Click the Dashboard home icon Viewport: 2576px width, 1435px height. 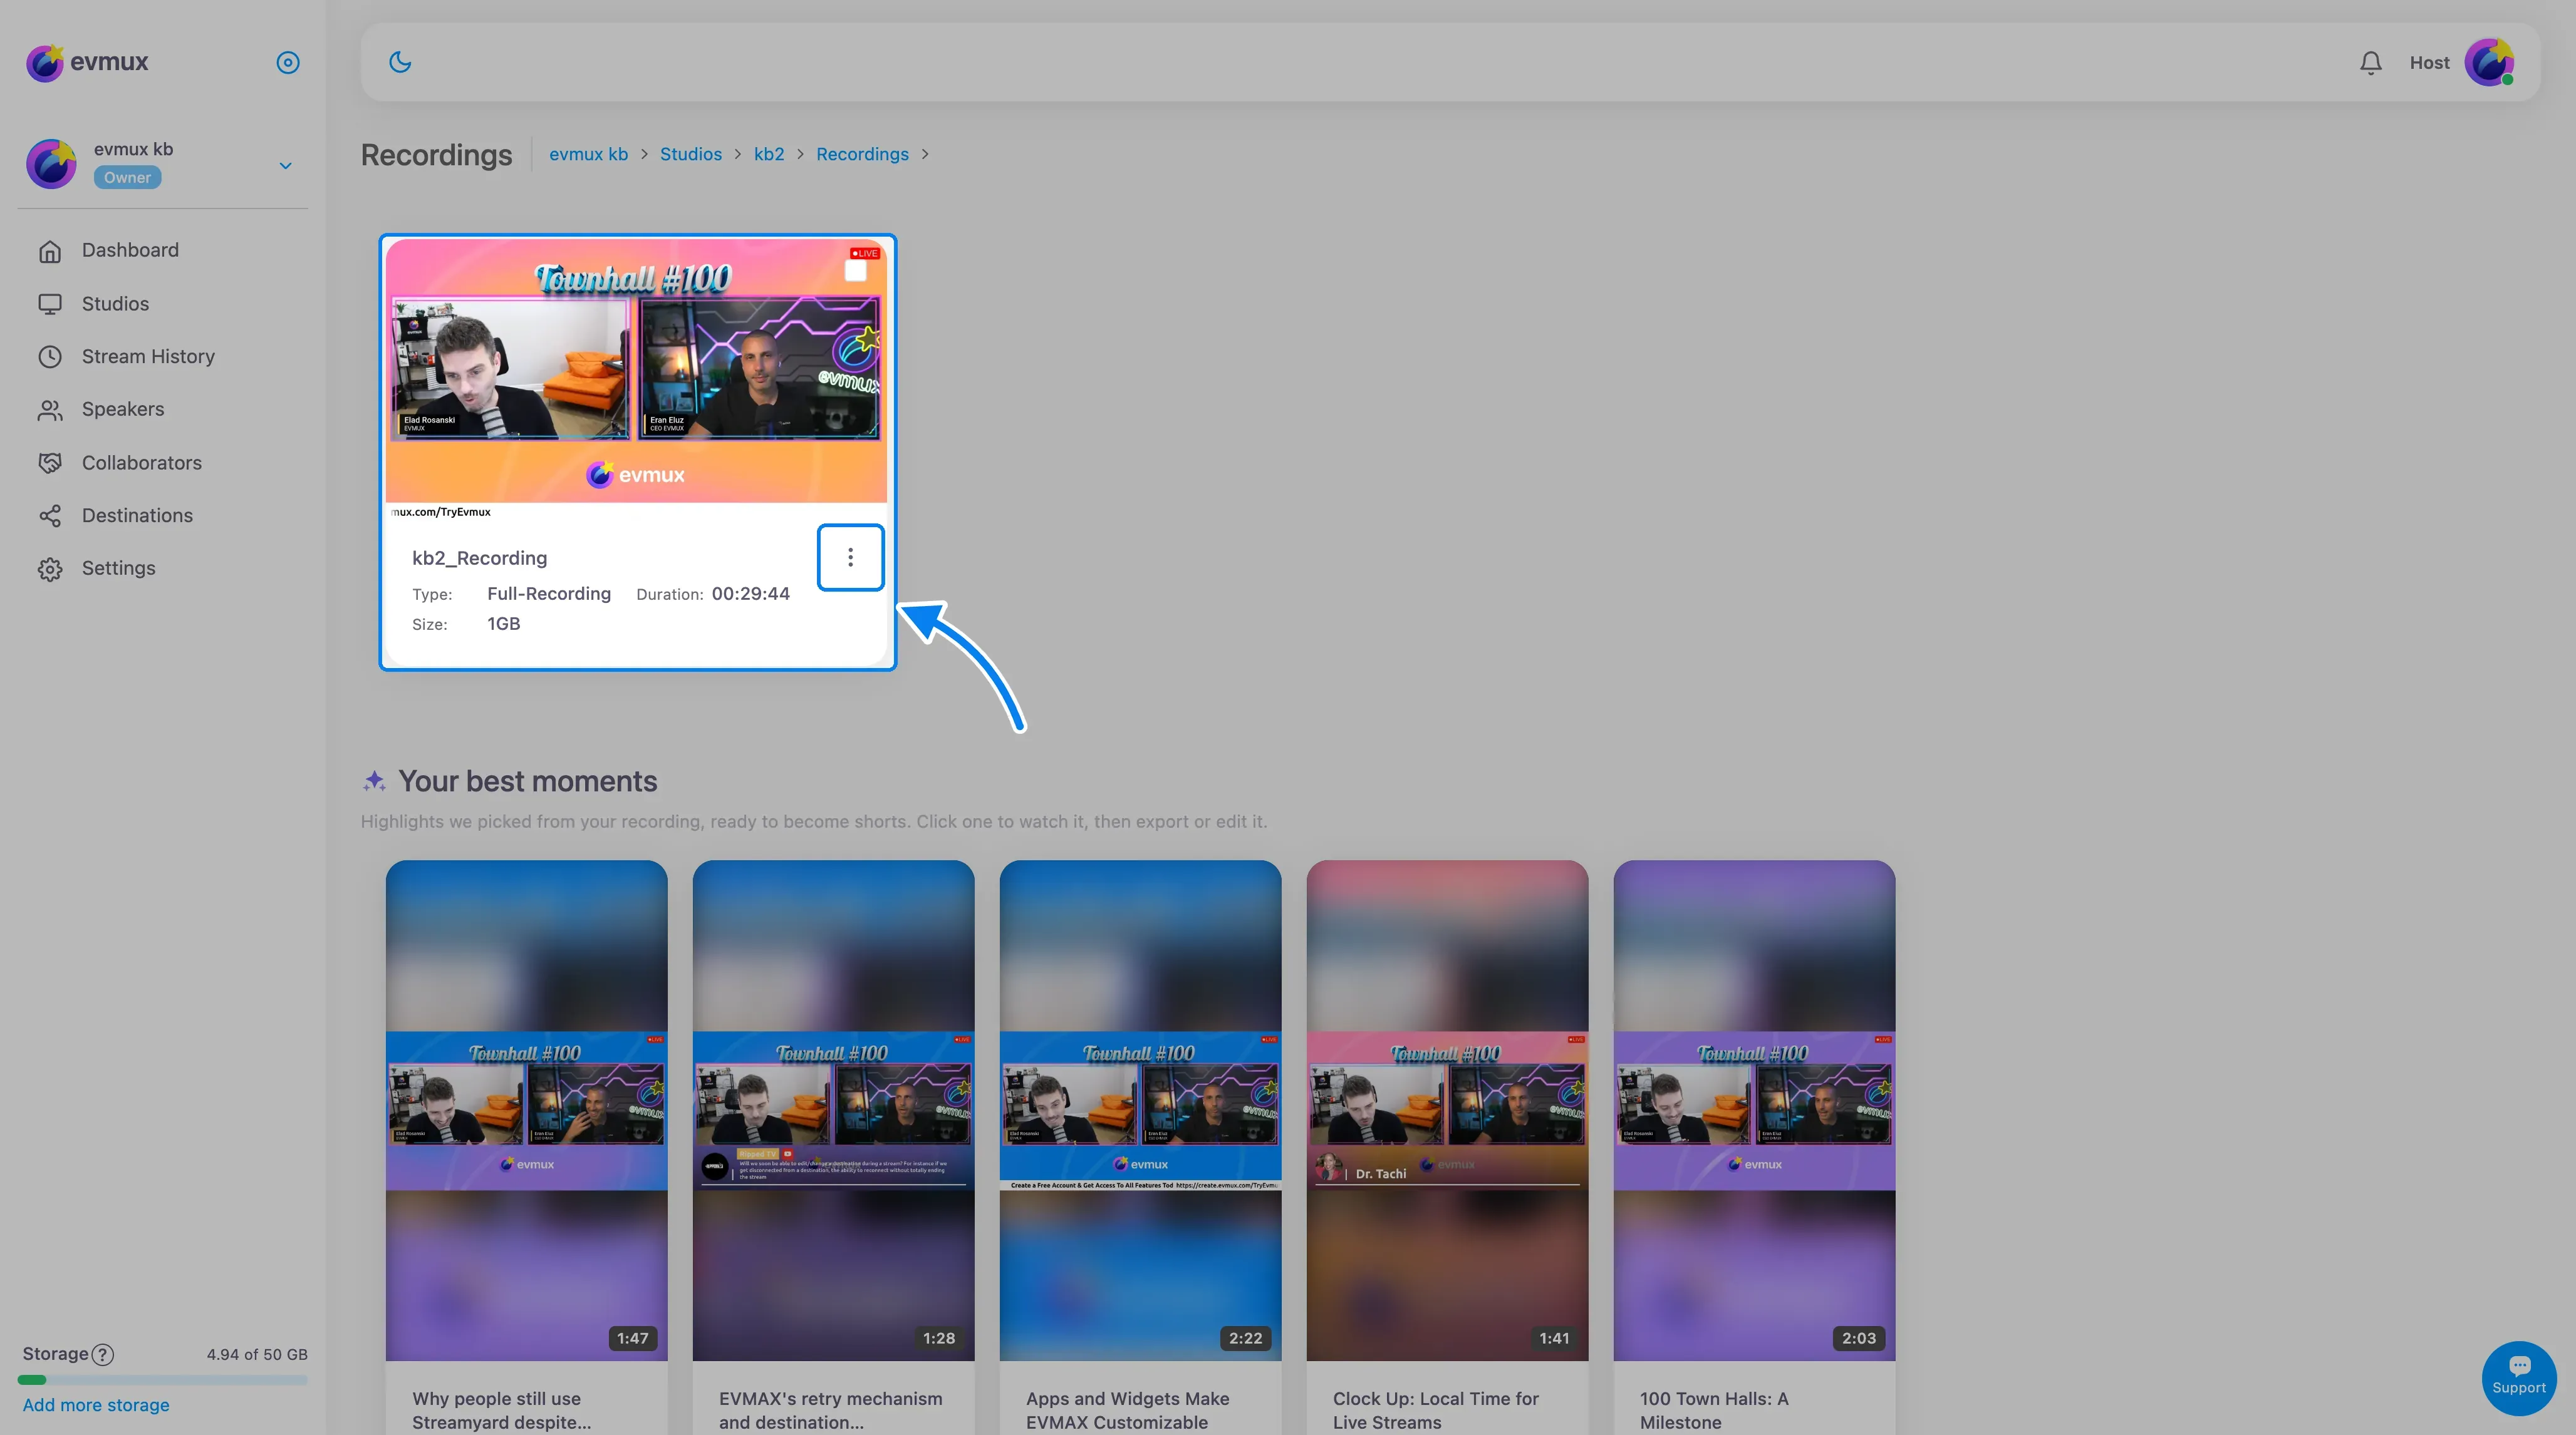[50, 251]
